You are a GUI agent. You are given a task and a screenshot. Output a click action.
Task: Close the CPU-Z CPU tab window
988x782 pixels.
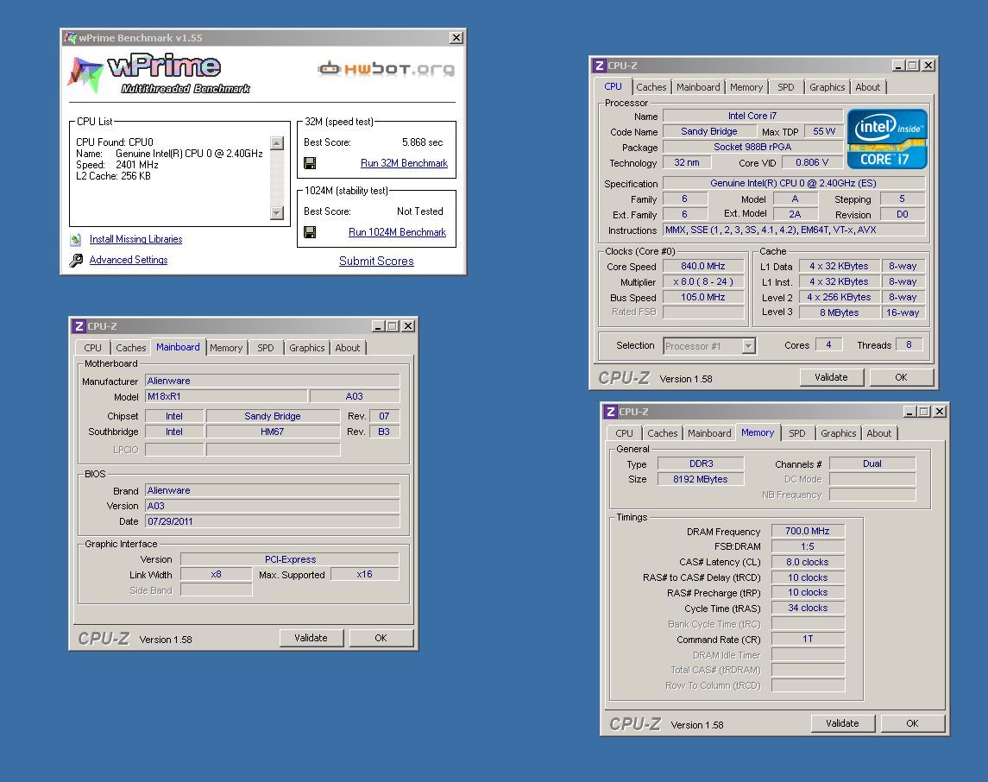(x=928, y=66)
